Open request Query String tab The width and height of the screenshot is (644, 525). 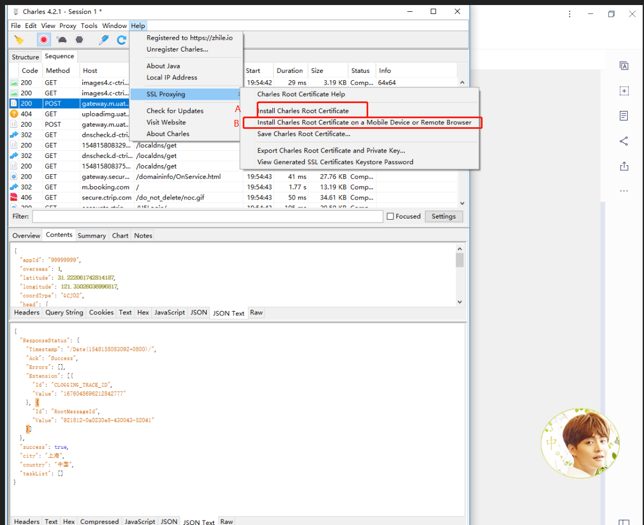64,313
